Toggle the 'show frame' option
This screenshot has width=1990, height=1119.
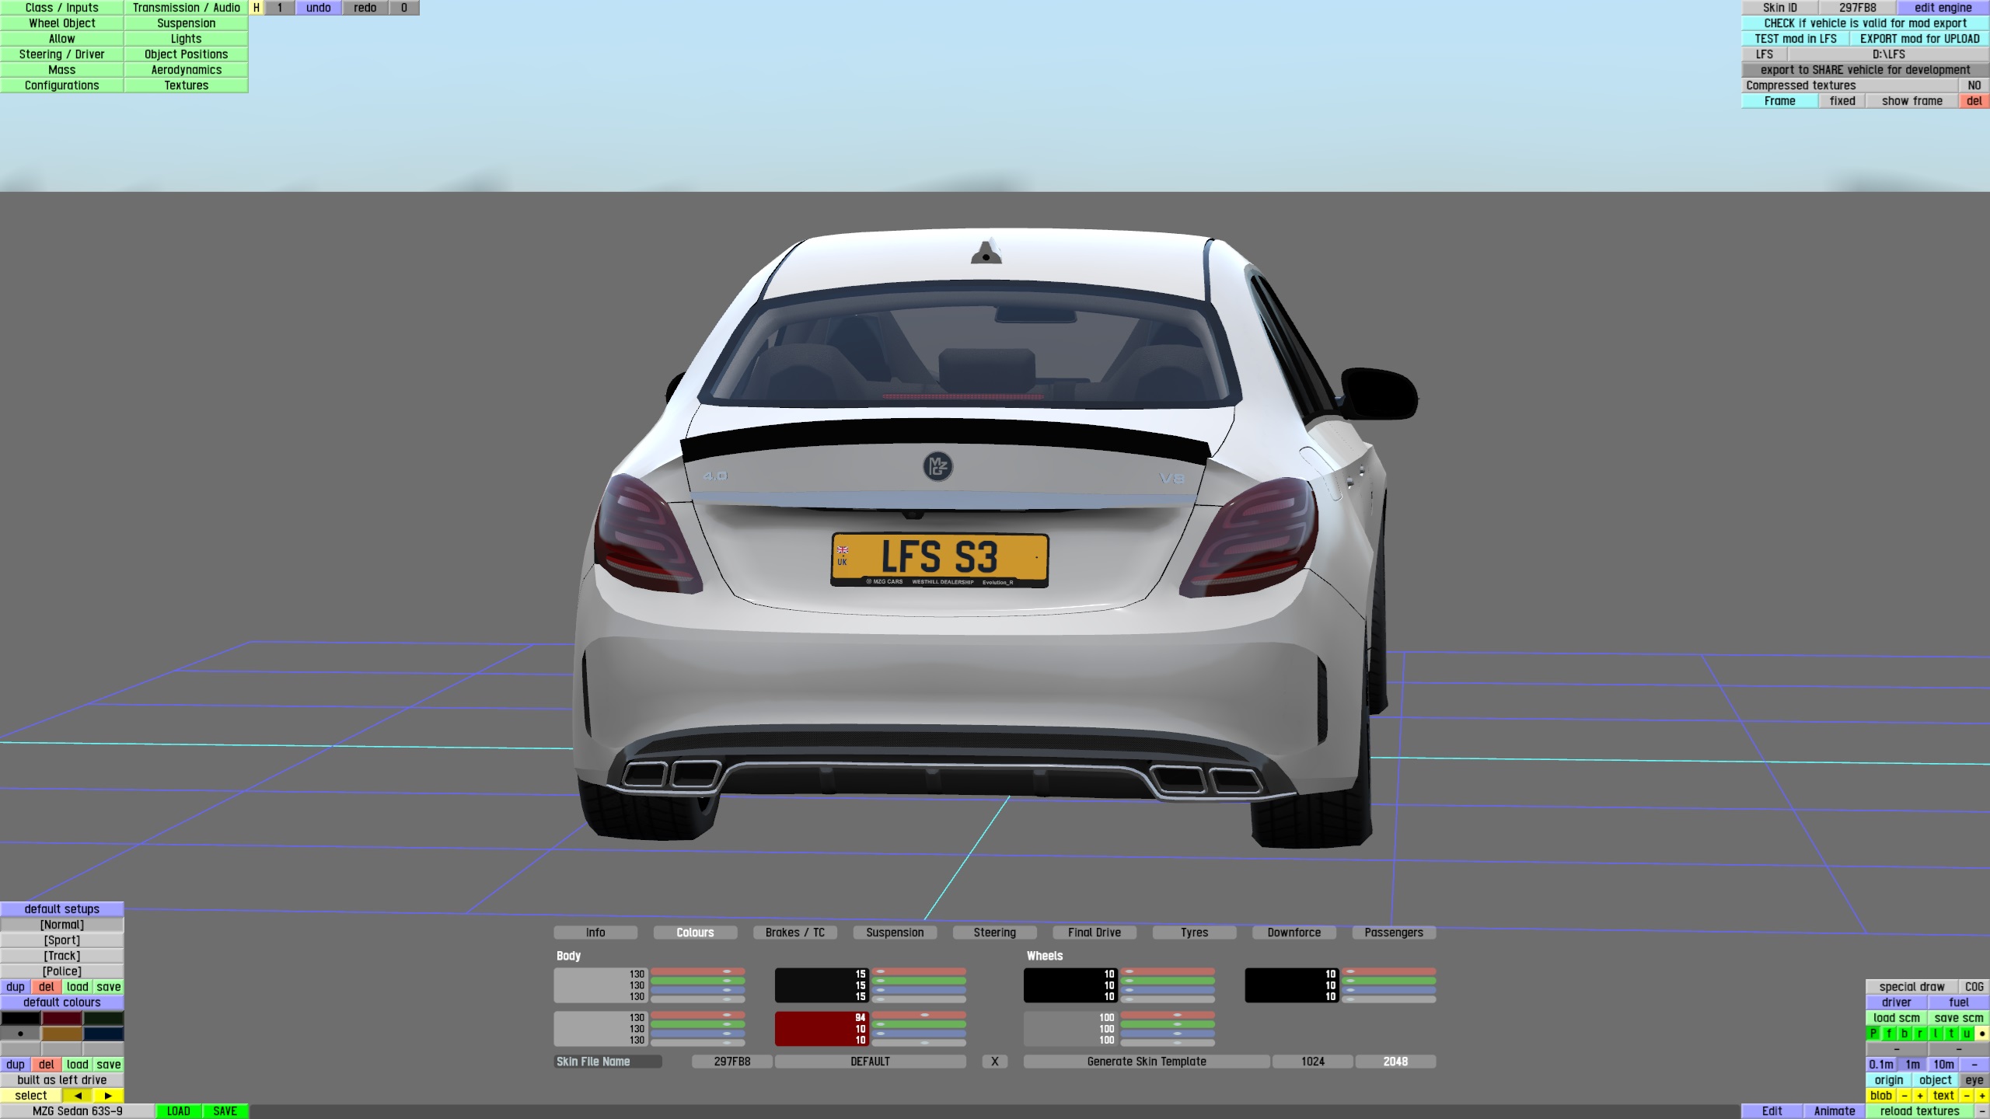[x=1911, y=101]
